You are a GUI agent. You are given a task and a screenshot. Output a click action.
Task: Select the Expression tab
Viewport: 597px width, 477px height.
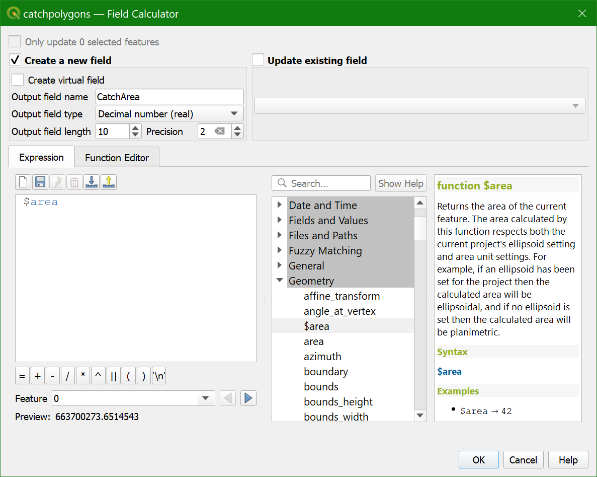pos(42,157)
